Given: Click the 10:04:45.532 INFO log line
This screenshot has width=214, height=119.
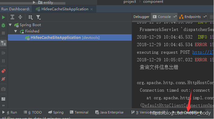Looking at the screenshot, I should tap(175, 37).
